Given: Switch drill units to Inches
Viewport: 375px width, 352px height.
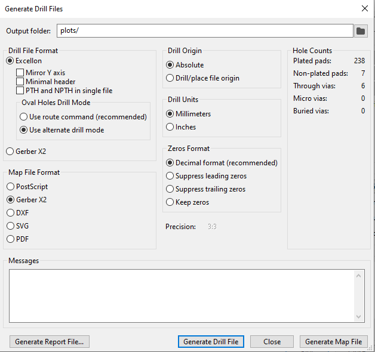Looking at the screenshot, I should tap(181, 127).
